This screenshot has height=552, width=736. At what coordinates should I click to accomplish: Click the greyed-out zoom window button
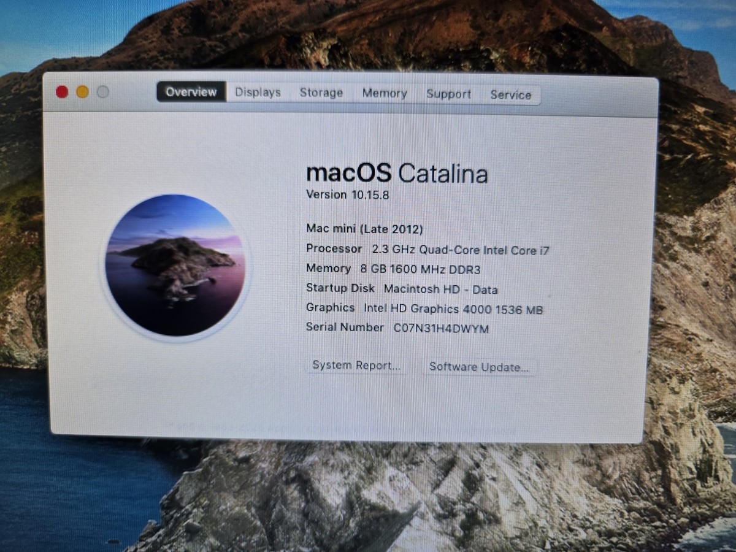[x=103, y=92]
